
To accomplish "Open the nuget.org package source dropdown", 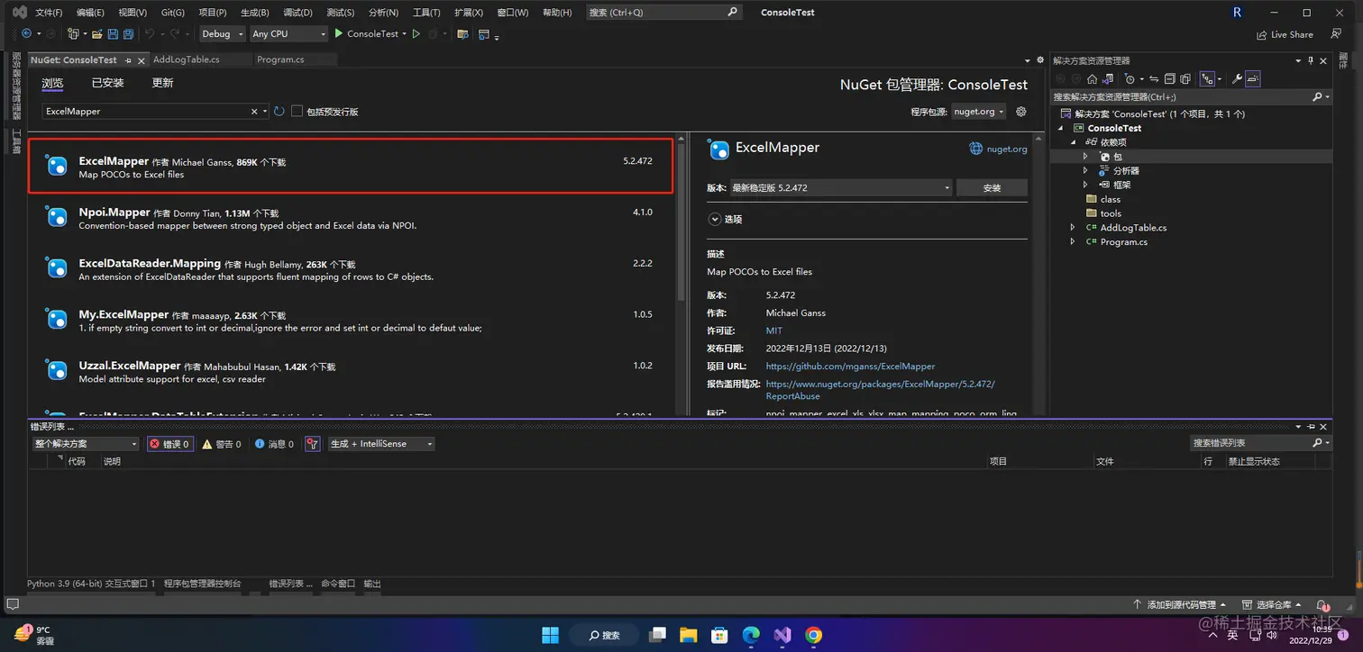I will (x=979, y=112).
